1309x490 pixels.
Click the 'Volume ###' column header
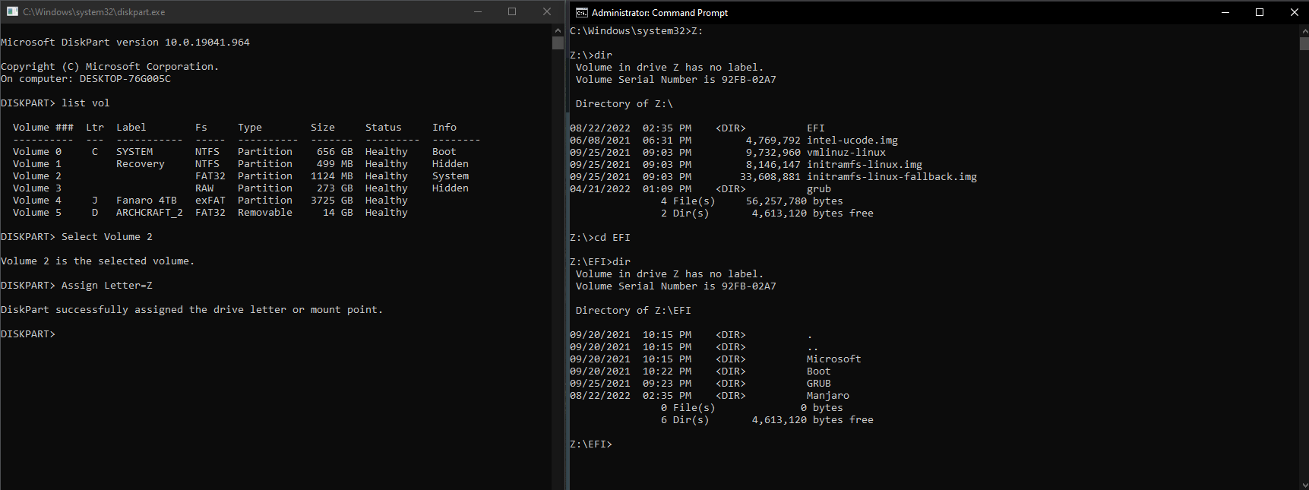tap(43, 128)
